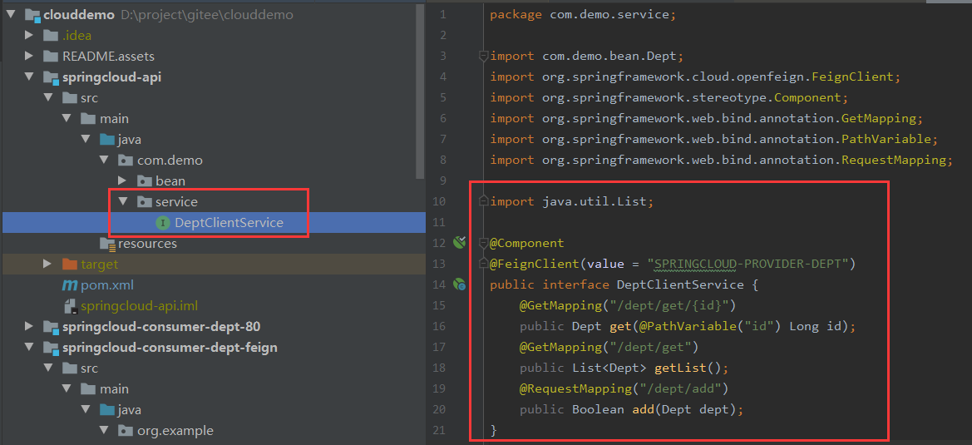
Task: Toggle the import fold marker at line 3
Action: (484, 57)
